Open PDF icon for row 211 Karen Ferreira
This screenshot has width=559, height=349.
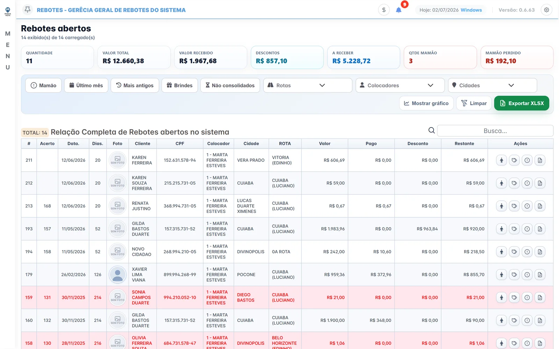pyautogui.click(x=540, y=160)
